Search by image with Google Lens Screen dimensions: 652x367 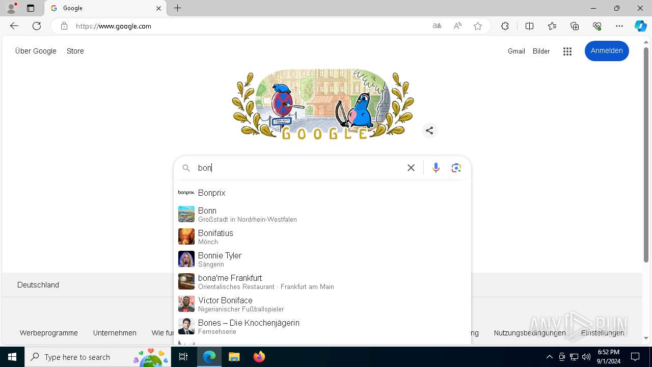pos(456,168)
